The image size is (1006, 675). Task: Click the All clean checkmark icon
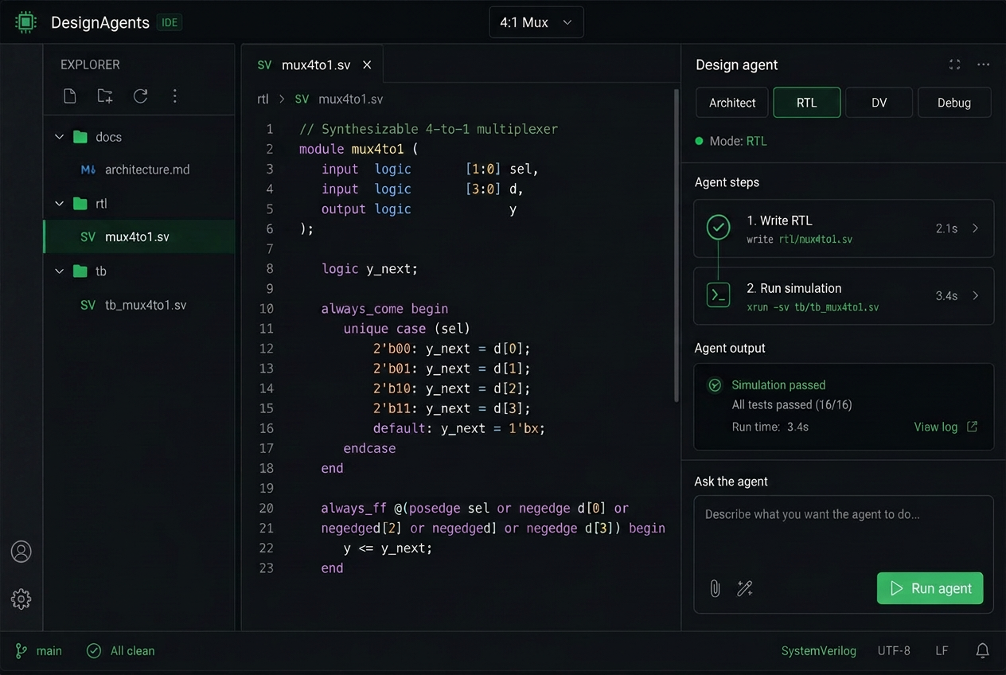(94, 651)
